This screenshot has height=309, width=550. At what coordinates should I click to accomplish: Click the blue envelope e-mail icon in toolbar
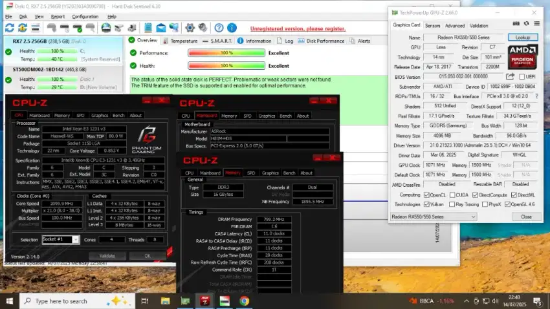click(161, 28)
